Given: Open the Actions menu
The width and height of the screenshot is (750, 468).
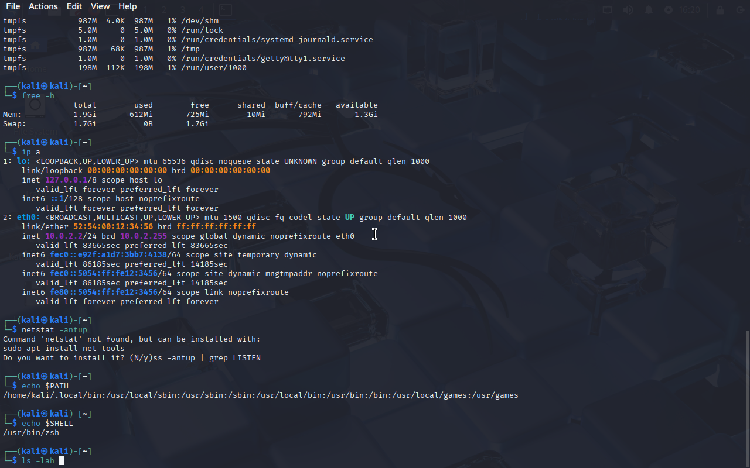Looking at the screenshot, I should pos(43,6).
